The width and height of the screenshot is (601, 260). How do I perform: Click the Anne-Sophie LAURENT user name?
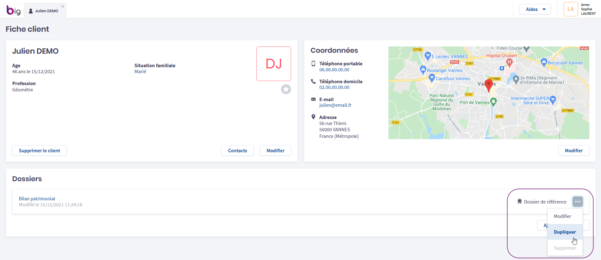[588, 9]
